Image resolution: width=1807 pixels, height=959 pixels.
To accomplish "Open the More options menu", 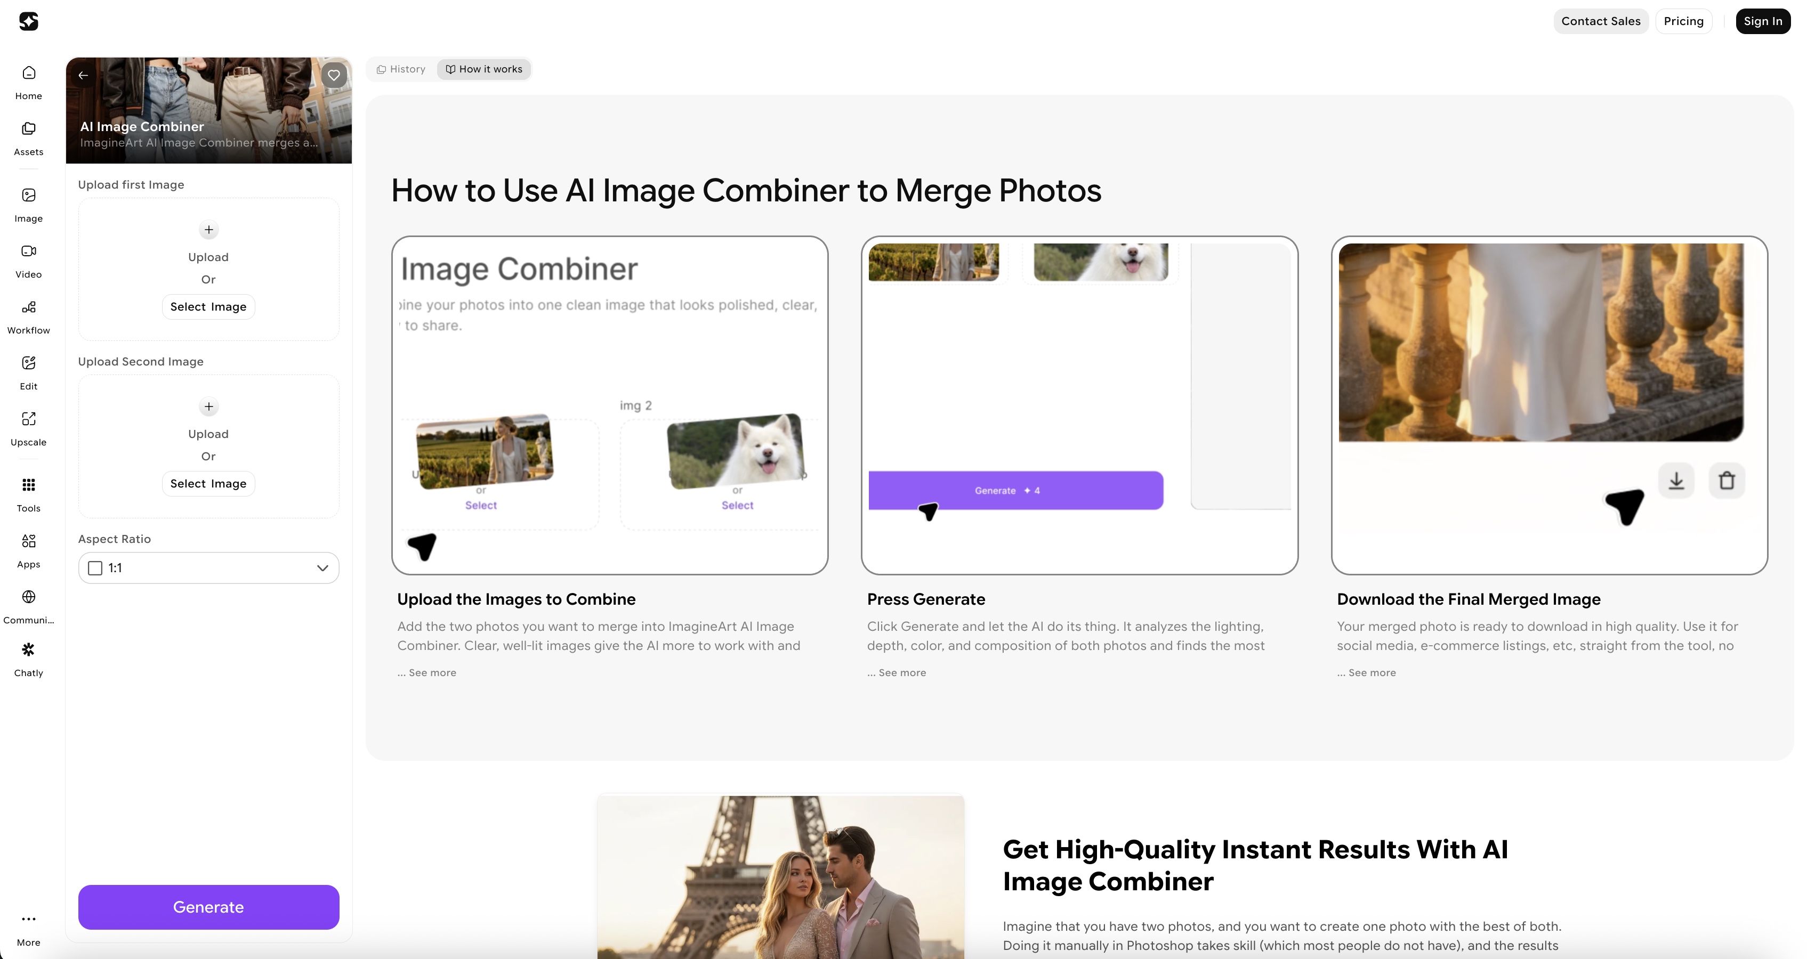I will (x=28, y=925).
